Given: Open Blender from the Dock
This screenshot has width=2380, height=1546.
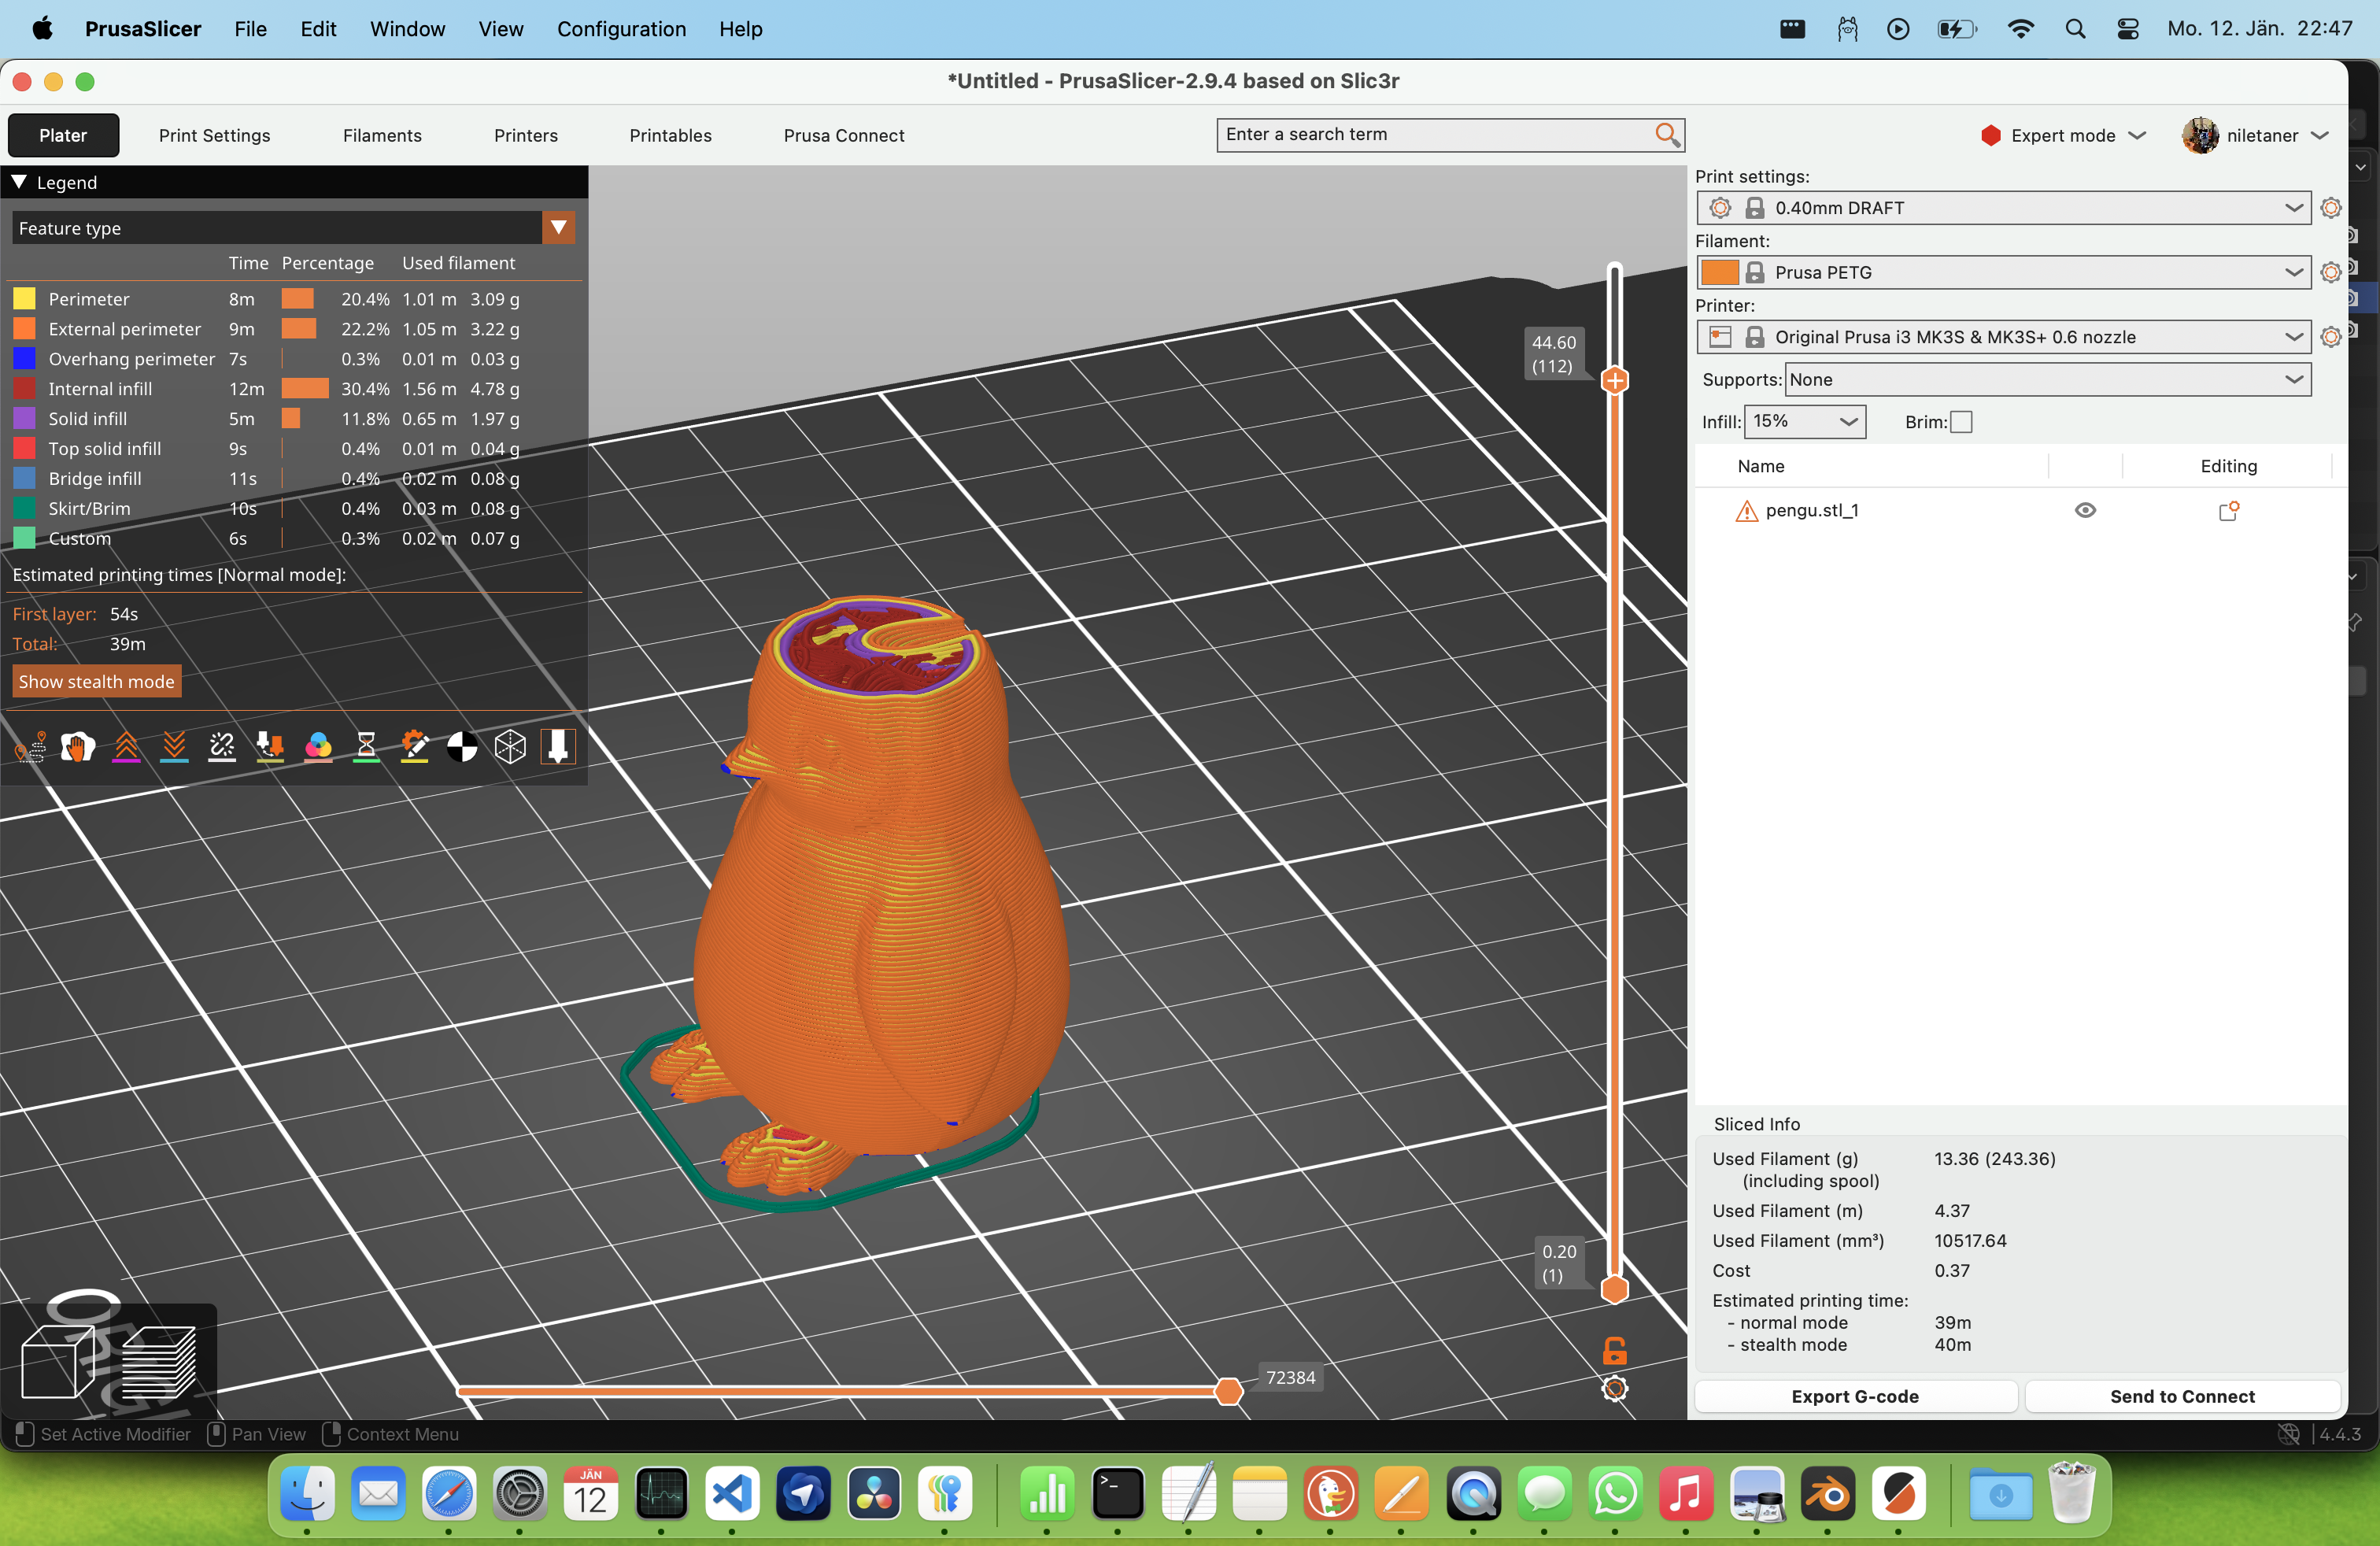Looking at the screenshot, I should coord(1828,1496).
